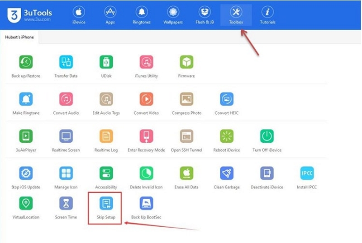Select the Erase All Data tool
This screenshot has width=362, height=243.
coord(186,173)
